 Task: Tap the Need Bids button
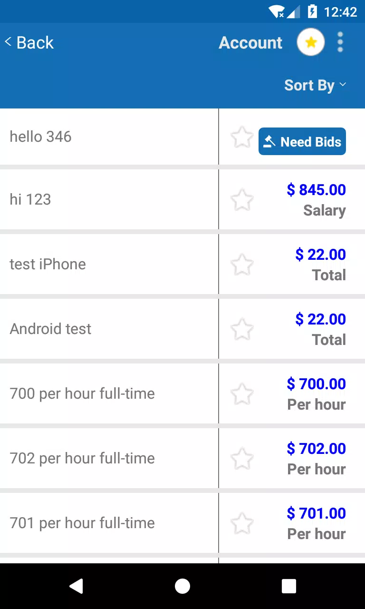[302, 141]
